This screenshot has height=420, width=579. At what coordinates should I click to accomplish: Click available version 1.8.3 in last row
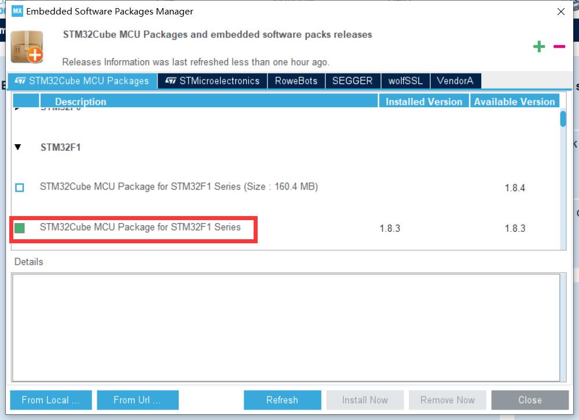[515, 228]
